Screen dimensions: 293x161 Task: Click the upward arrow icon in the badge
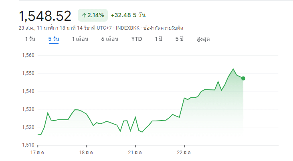[x=84, y=15]
